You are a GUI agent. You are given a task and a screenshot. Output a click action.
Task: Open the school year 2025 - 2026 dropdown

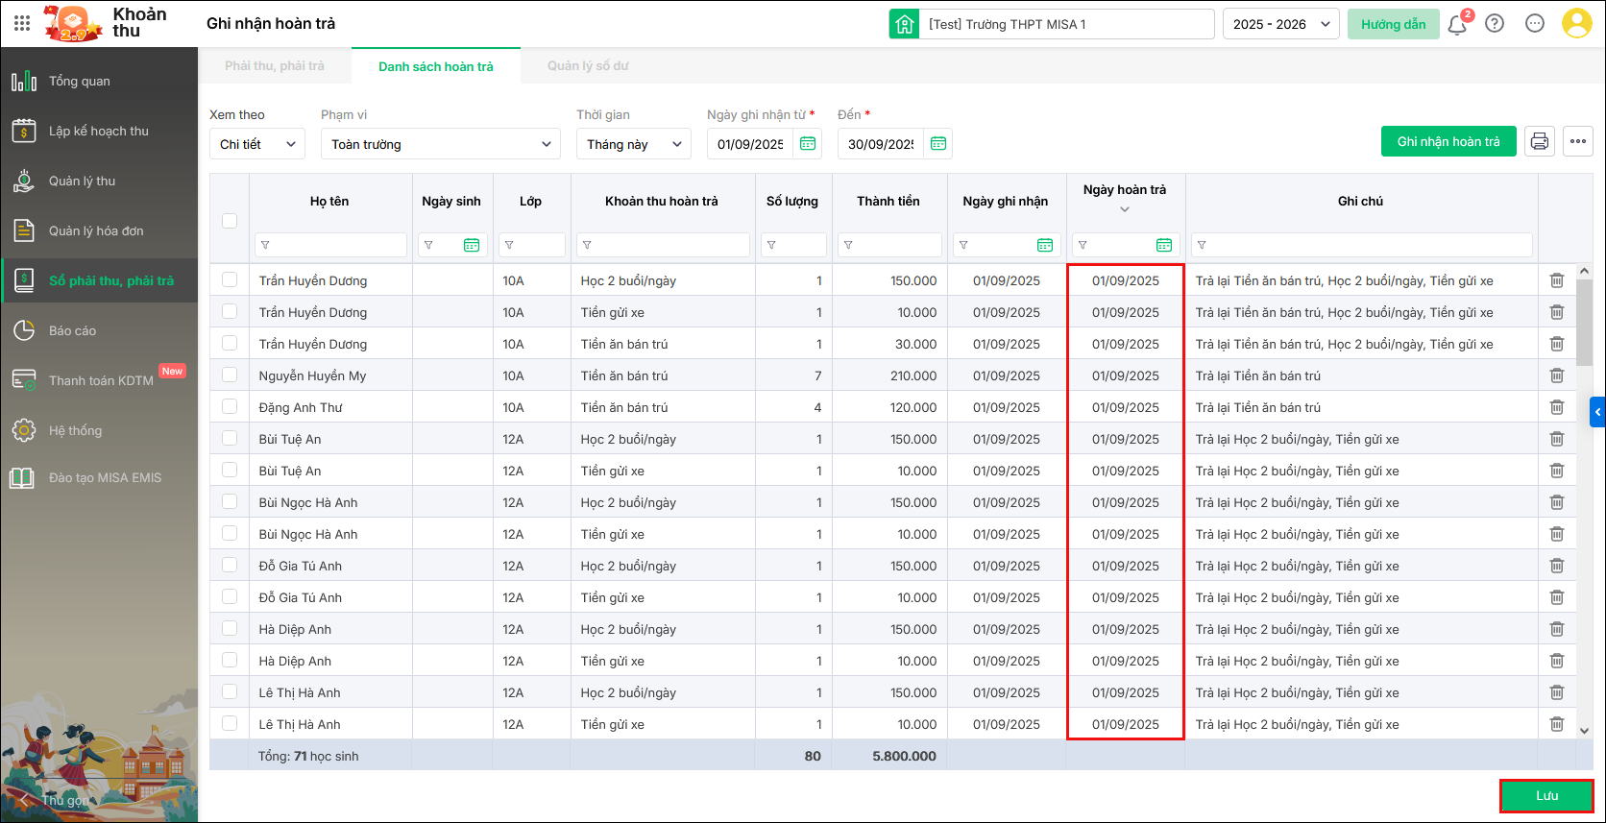(x=1280, y=24)
